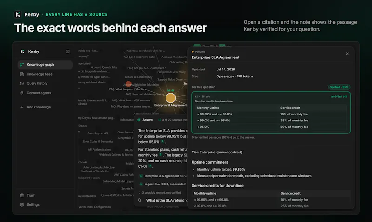The height and width of the screenshot is (222, 372).
Task: Click 'Monthly uptime target: 99.95%' bullet
Action: 220,169
